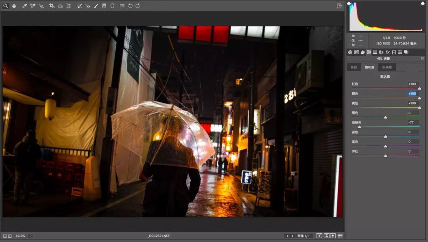Screen dimensions: 428x242
Task: Select the Crop tool
Action: pyautogui.click(x=52, y=6)
